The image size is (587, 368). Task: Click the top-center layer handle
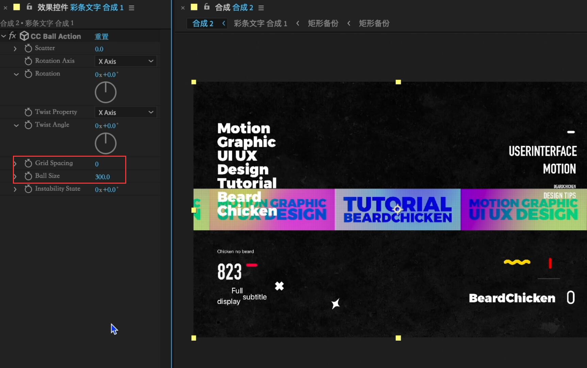click(x=398, y=82)
